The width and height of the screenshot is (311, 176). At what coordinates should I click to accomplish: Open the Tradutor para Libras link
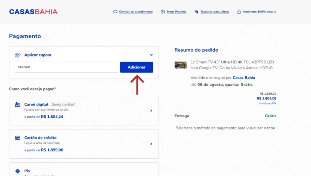pos(215,11)
